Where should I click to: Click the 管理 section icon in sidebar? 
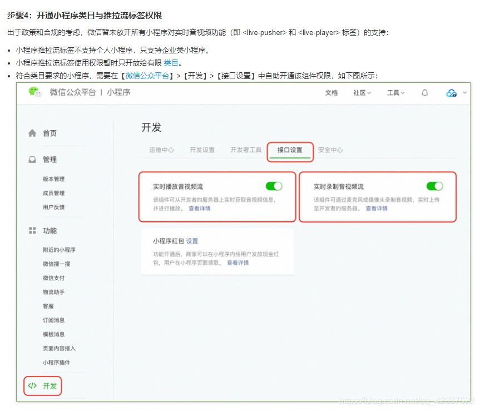tap(32, 160)
